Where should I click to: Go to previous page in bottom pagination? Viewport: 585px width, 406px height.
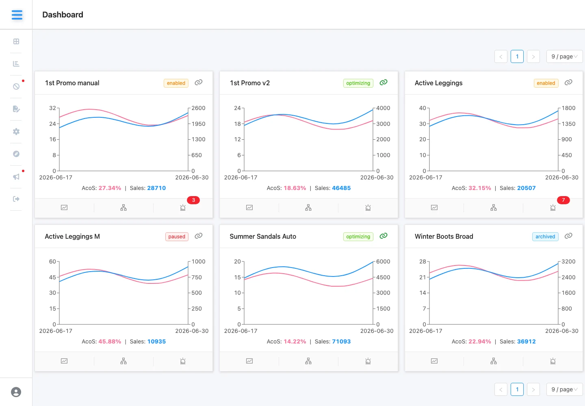(x=501, y=389)
